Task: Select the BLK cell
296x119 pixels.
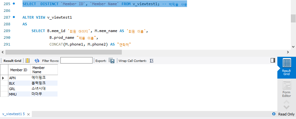Action: 19,83
